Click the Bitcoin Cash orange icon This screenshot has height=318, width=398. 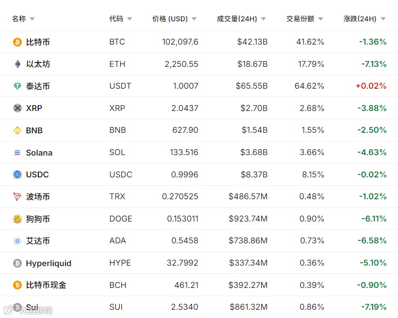[x=17, y=285]
